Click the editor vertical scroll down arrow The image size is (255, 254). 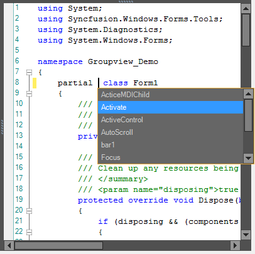[246, 235]
